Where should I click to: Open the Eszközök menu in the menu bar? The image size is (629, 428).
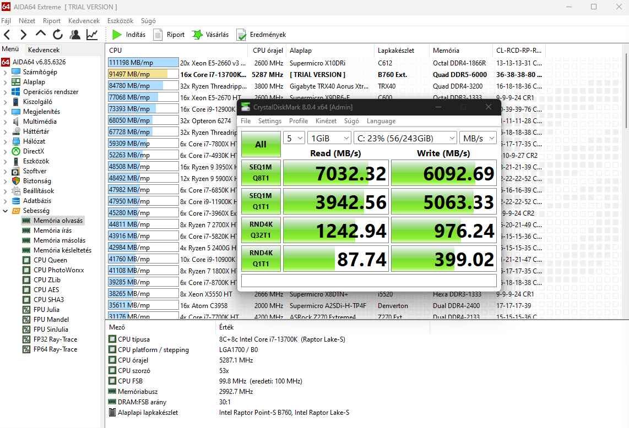tap(120, 21)
